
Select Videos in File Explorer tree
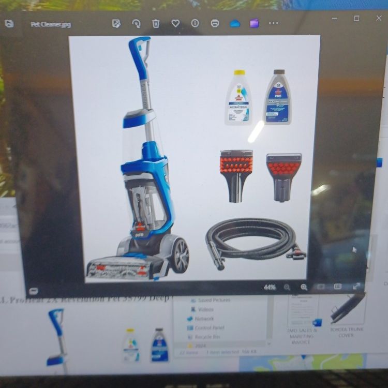[202, 309]
